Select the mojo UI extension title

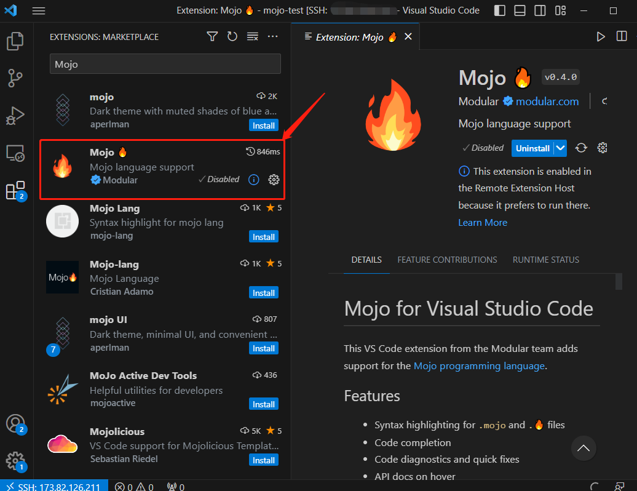(x=108, y=320)
